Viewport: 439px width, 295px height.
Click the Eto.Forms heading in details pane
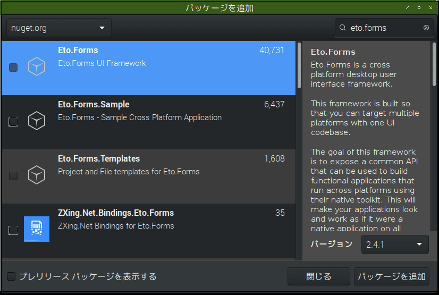tap(333, 52)
